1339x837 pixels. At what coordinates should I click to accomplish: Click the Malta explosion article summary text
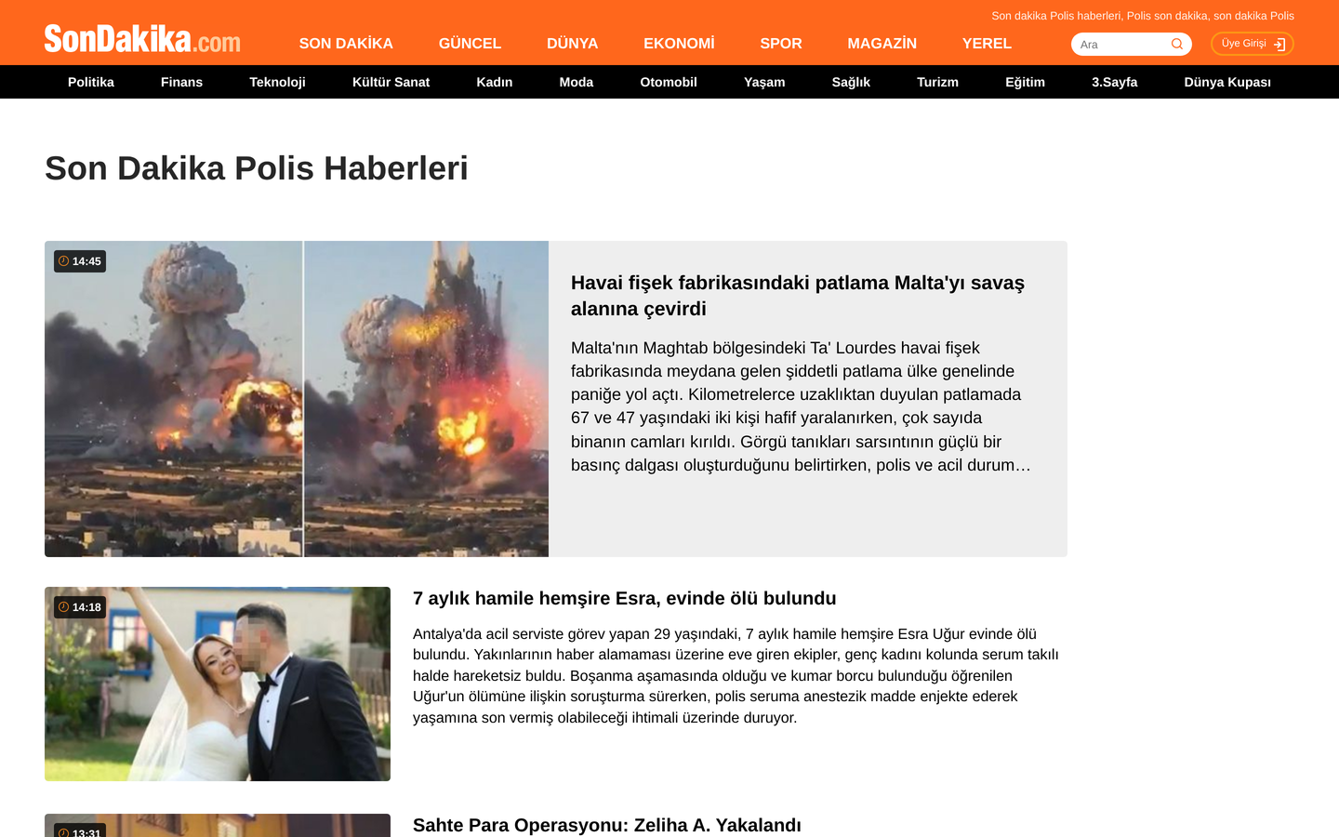coord(802,406)
